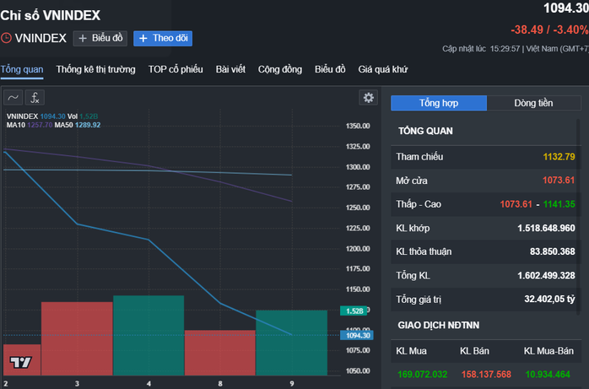Open the fx indicators icon
The width and height of the screenshot is (589, 389).
[x=35, y=98]
